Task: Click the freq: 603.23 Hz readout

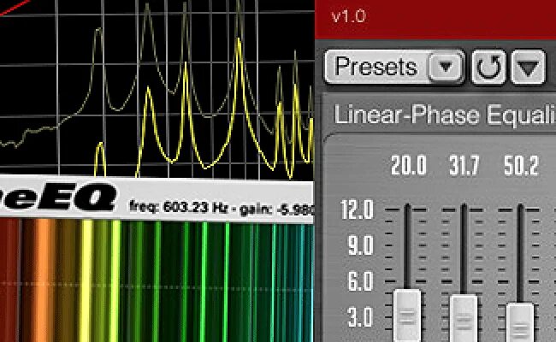Action: (178, 207)
